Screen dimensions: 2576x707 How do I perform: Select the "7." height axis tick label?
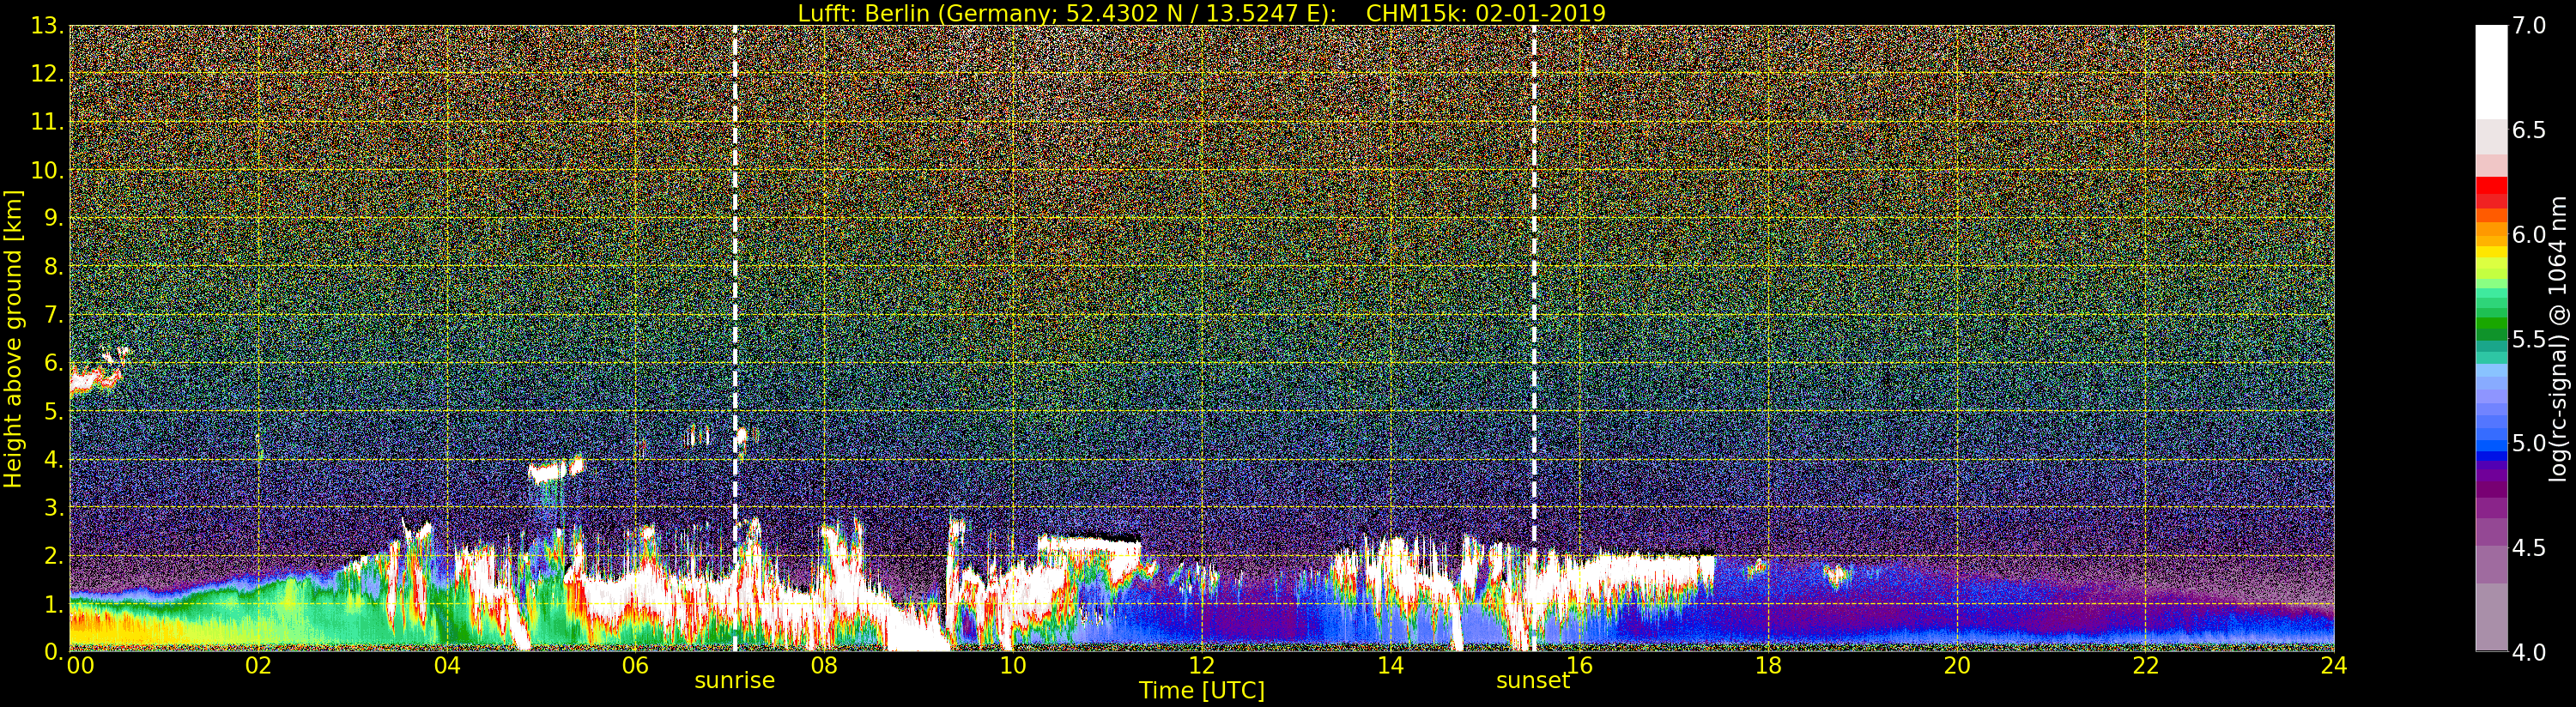pos(53,315)
